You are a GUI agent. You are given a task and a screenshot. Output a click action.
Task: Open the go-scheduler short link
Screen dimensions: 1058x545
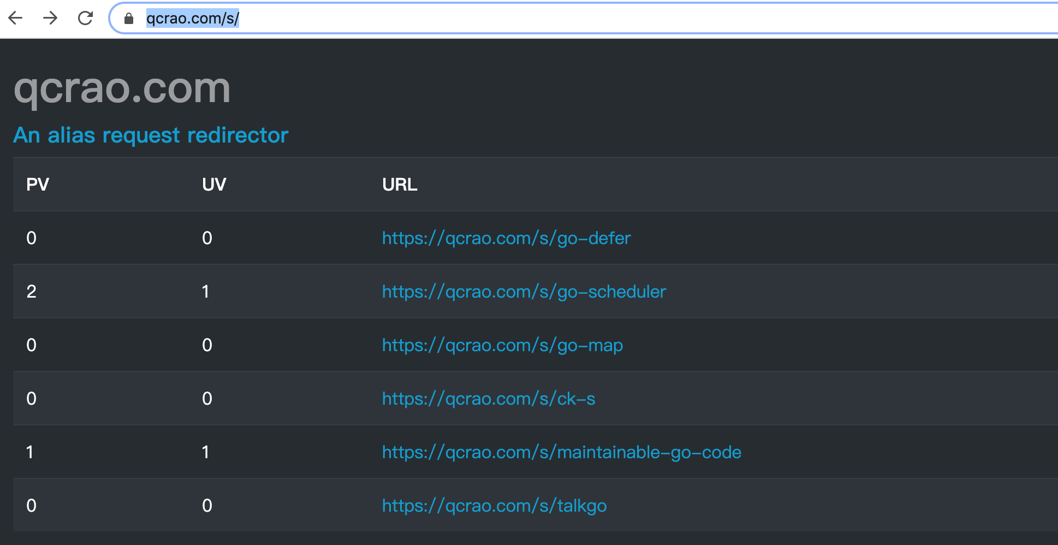click(x=524, y=292)
